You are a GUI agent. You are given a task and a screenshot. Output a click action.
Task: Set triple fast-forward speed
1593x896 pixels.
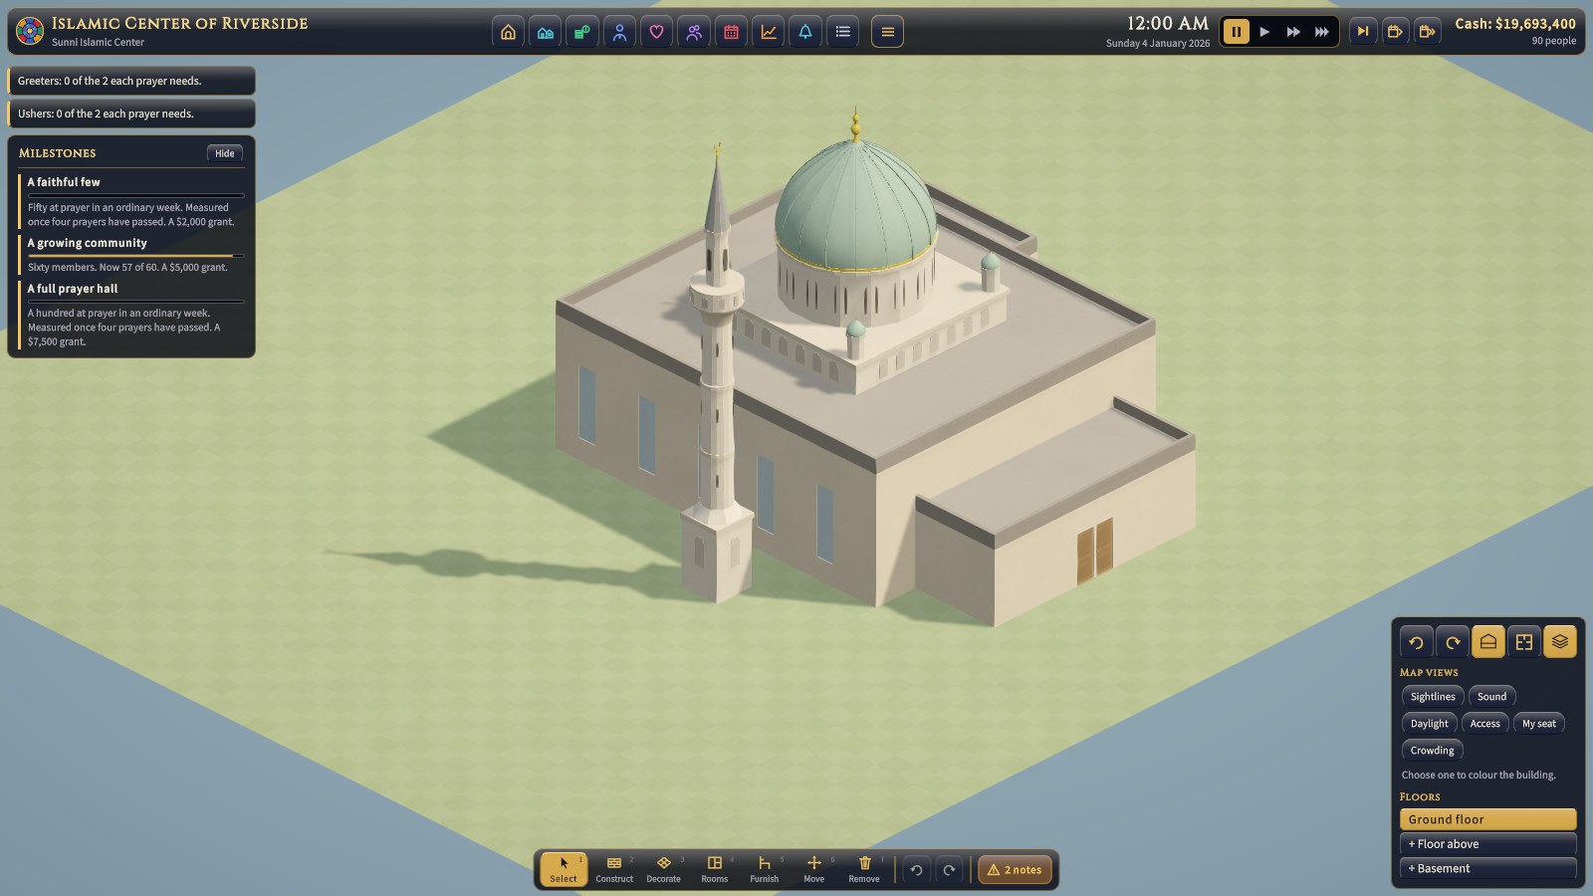[1322, 32]
